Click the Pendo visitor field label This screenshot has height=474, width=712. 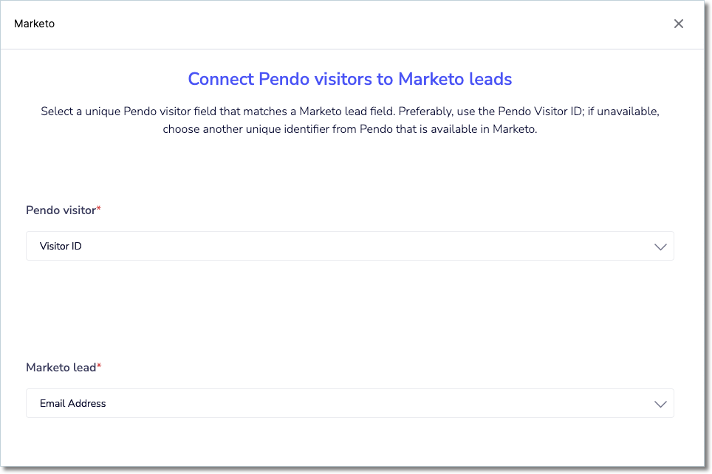coord(61,210)
